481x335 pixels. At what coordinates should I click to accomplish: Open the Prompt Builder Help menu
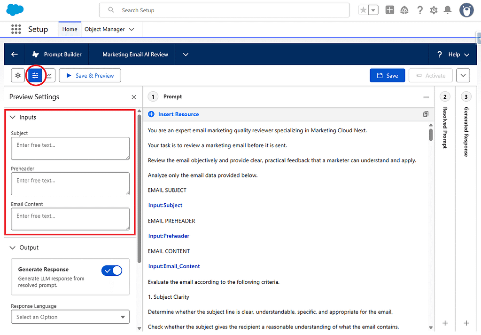[453, 55]
